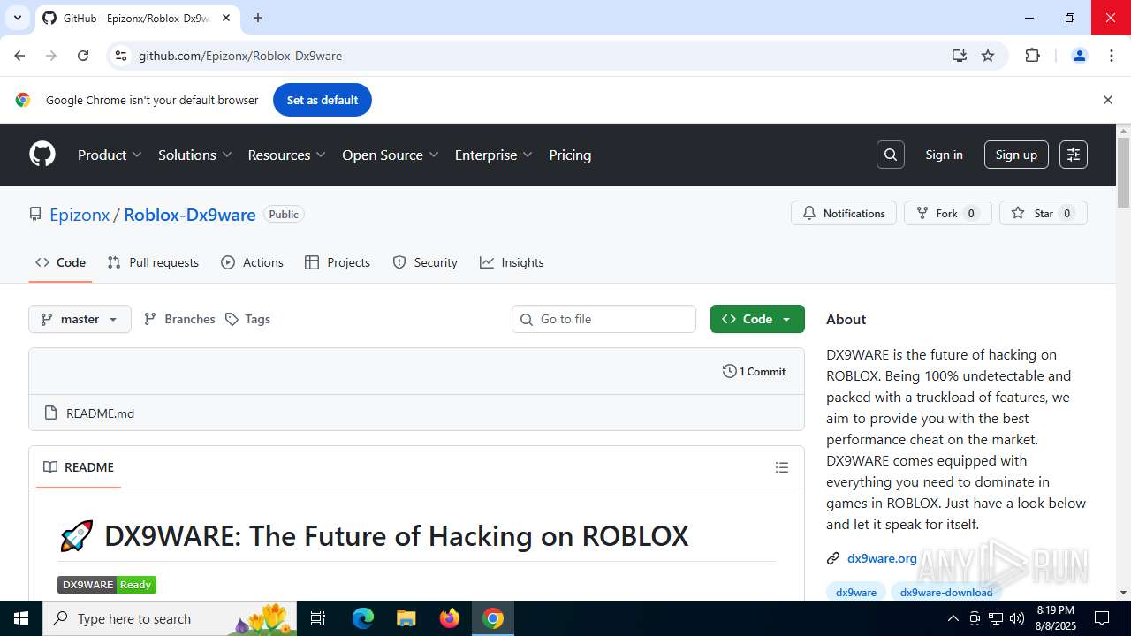Viewport: 1131px width, 636px height.
Task: Click the address bar URL
Action: tap(240, 56)
